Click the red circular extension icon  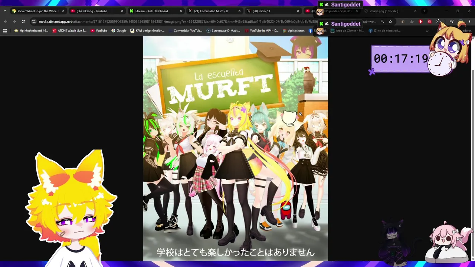click(x=429, y=22)
